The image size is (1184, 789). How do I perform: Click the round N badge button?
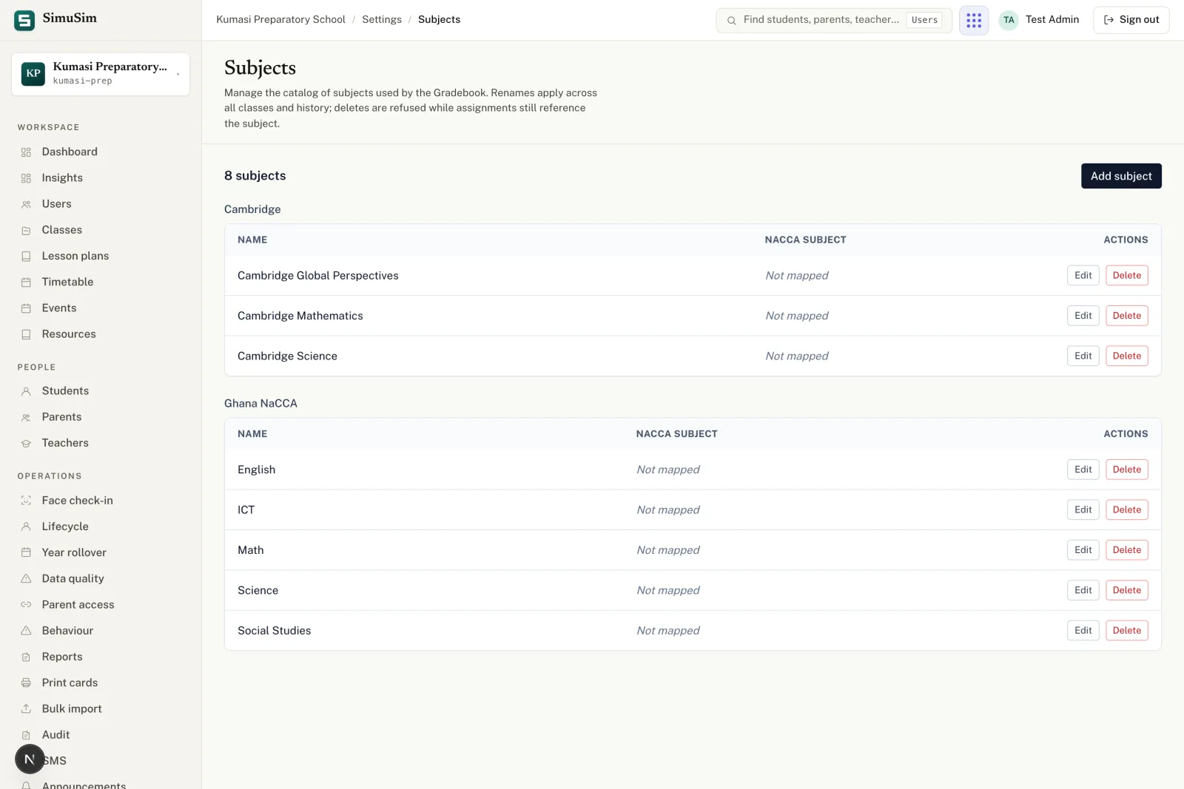point(30,759)
